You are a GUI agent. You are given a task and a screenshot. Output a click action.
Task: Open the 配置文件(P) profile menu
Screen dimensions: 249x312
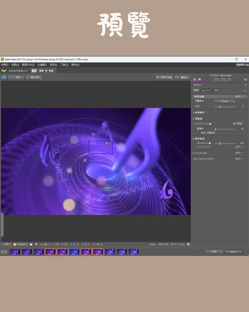(28, 65)
